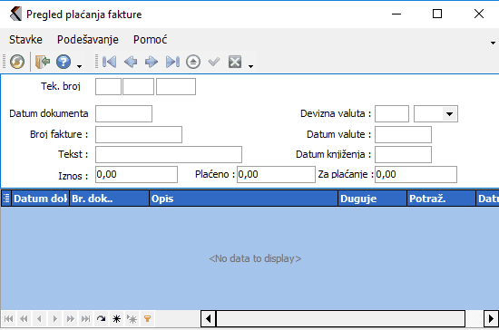This screenshot has height=330, width=499.
Task: Click the grid column chooser icon
Action: 6,199
